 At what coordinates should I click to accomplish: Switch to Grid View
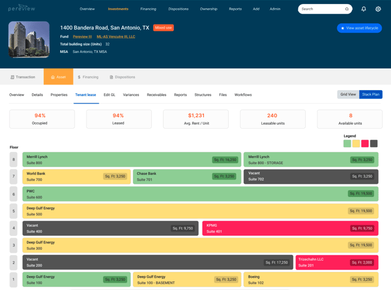(348, 94)
